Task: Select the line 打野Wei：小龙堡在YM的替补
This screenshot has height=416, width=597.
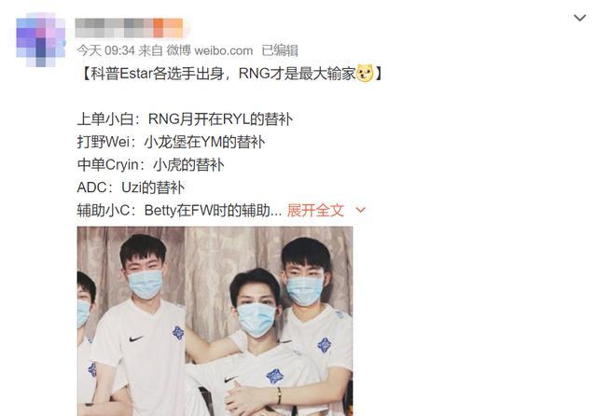Action: click(171, 142)
